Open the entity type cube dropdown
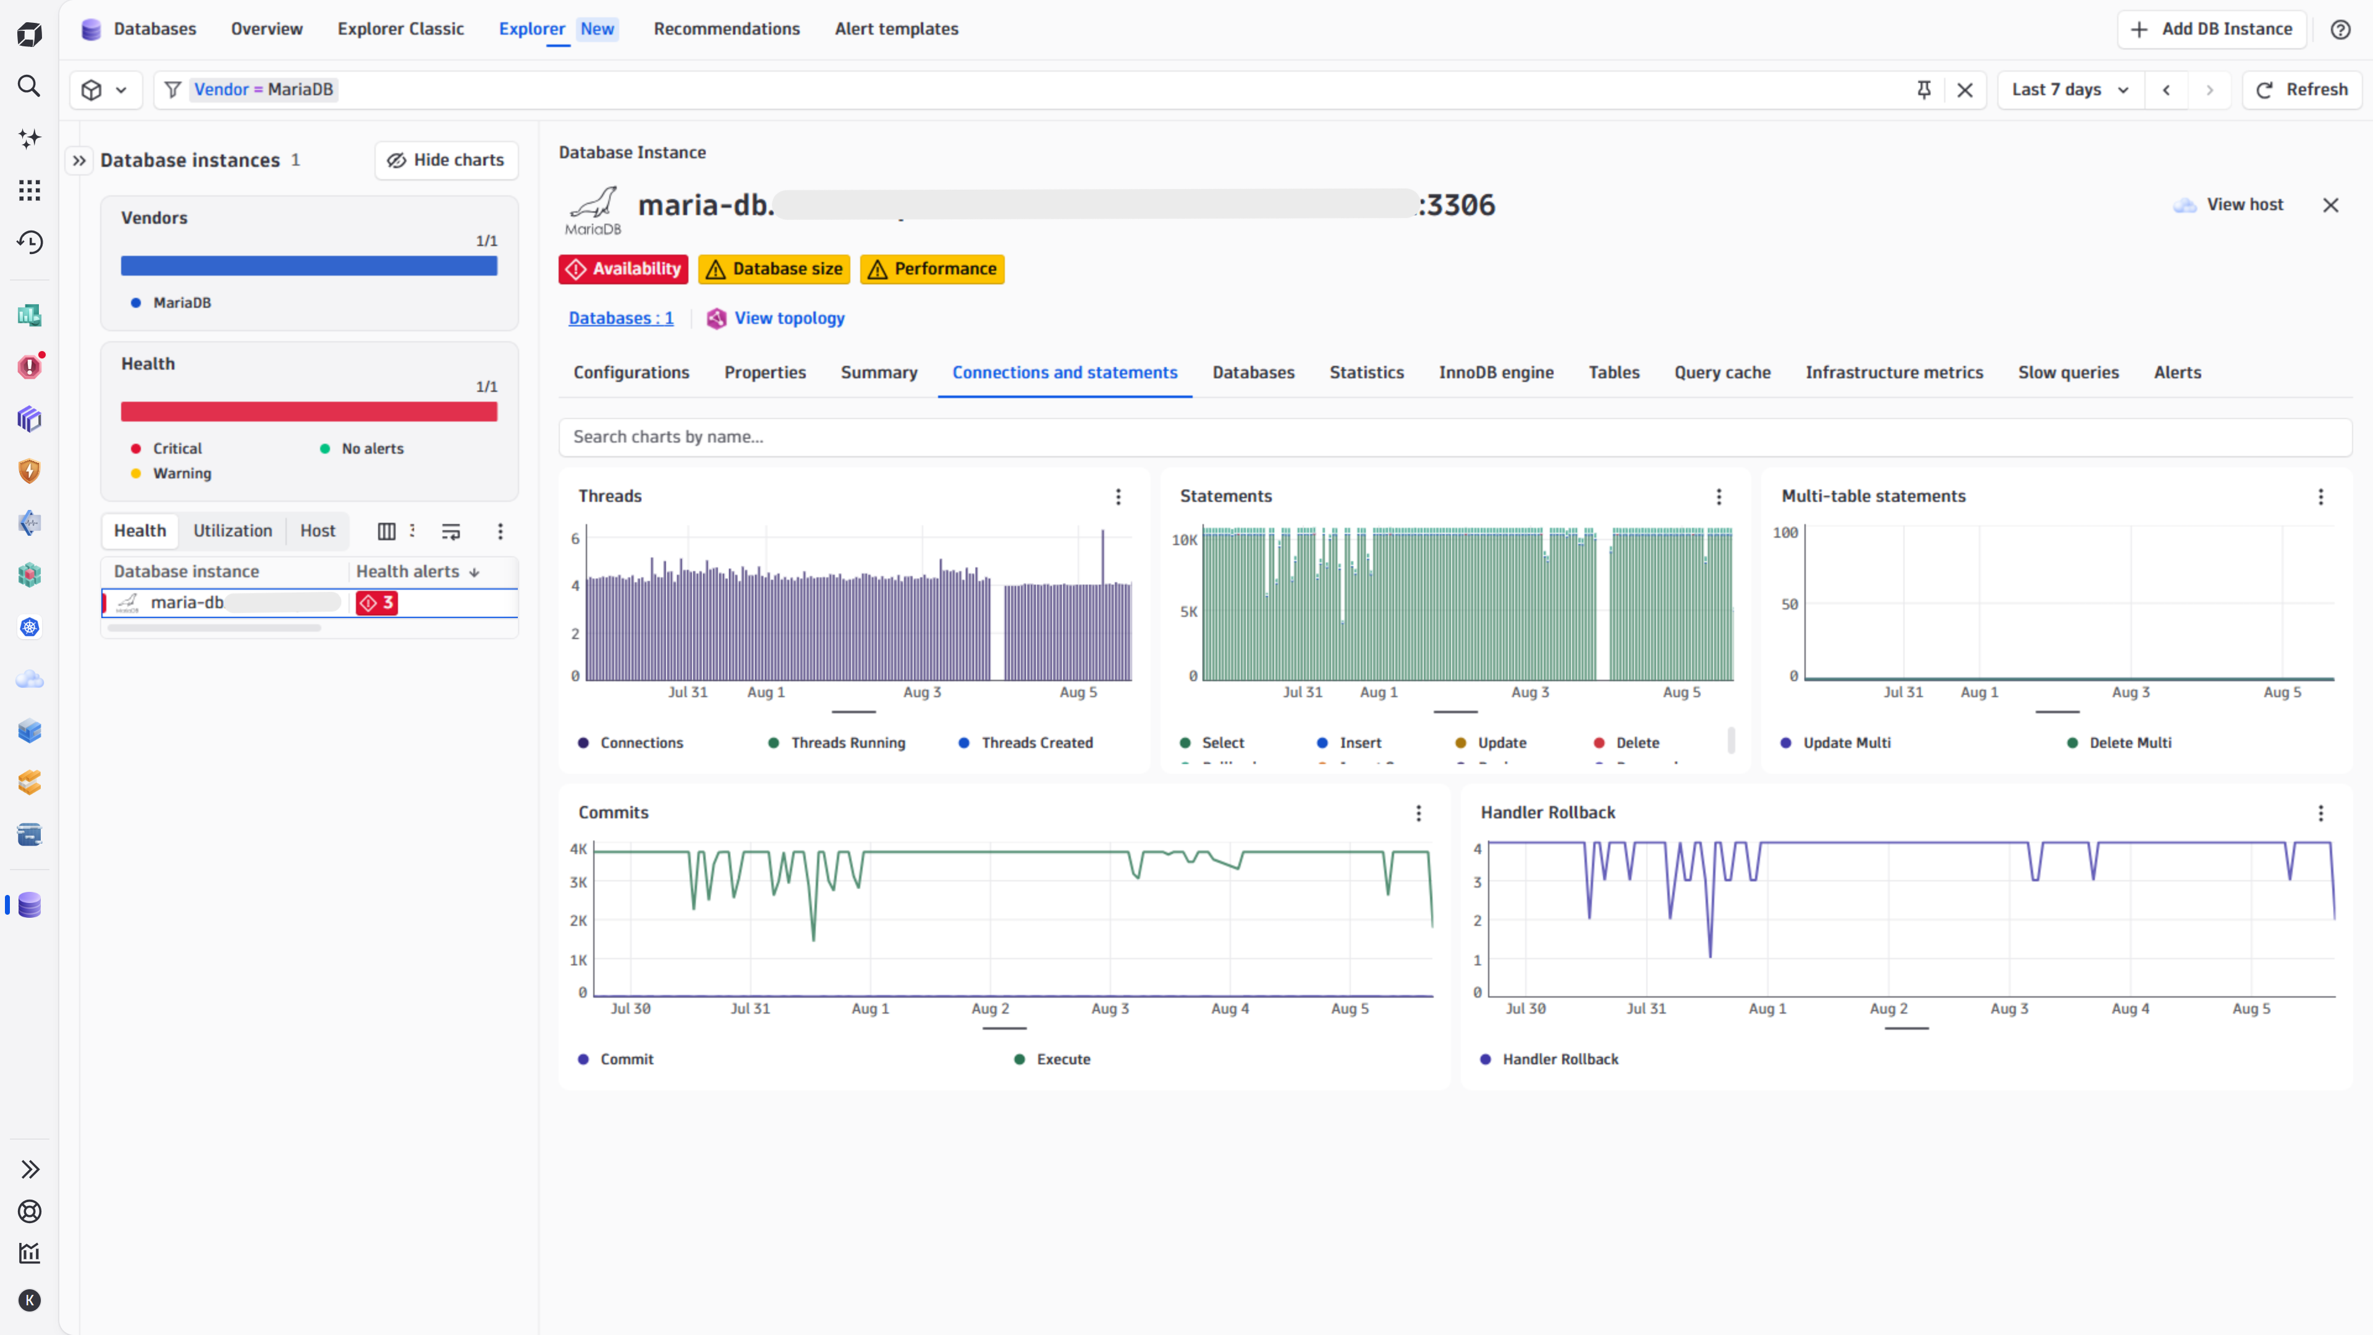 click(x=105, y=90)
